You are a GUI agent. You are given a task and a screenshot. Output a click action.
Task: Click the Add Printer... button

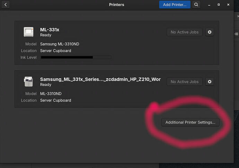(175, 5)
